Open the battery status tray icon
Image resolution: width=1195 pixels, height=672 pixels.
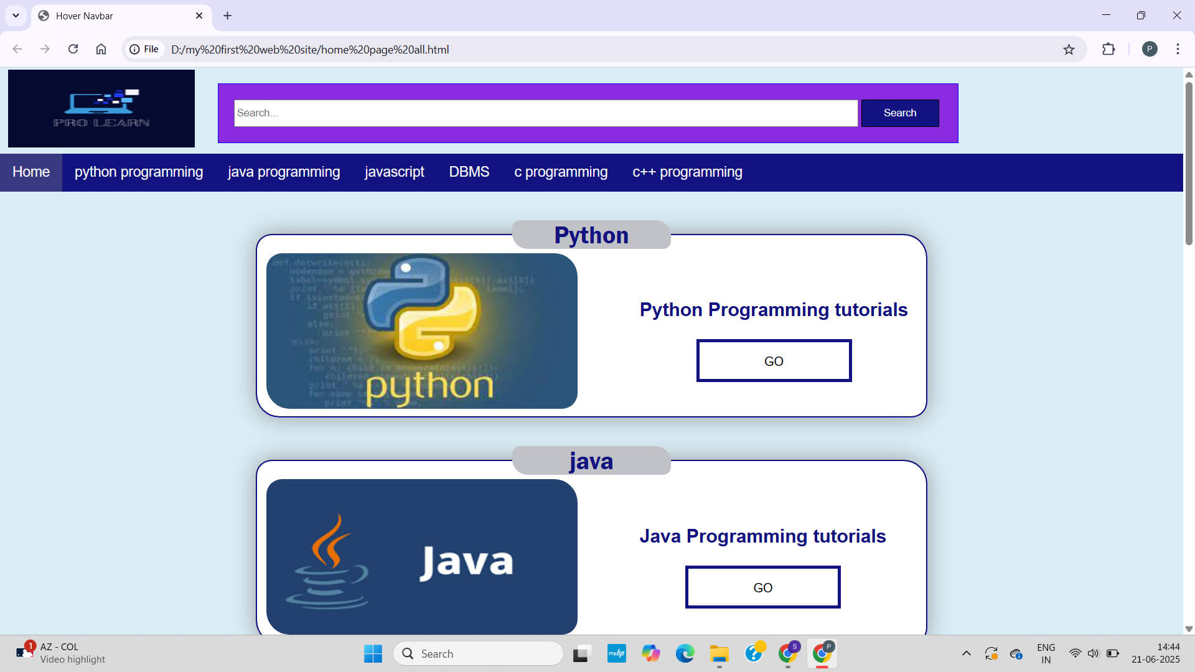tap(1113, 653)
